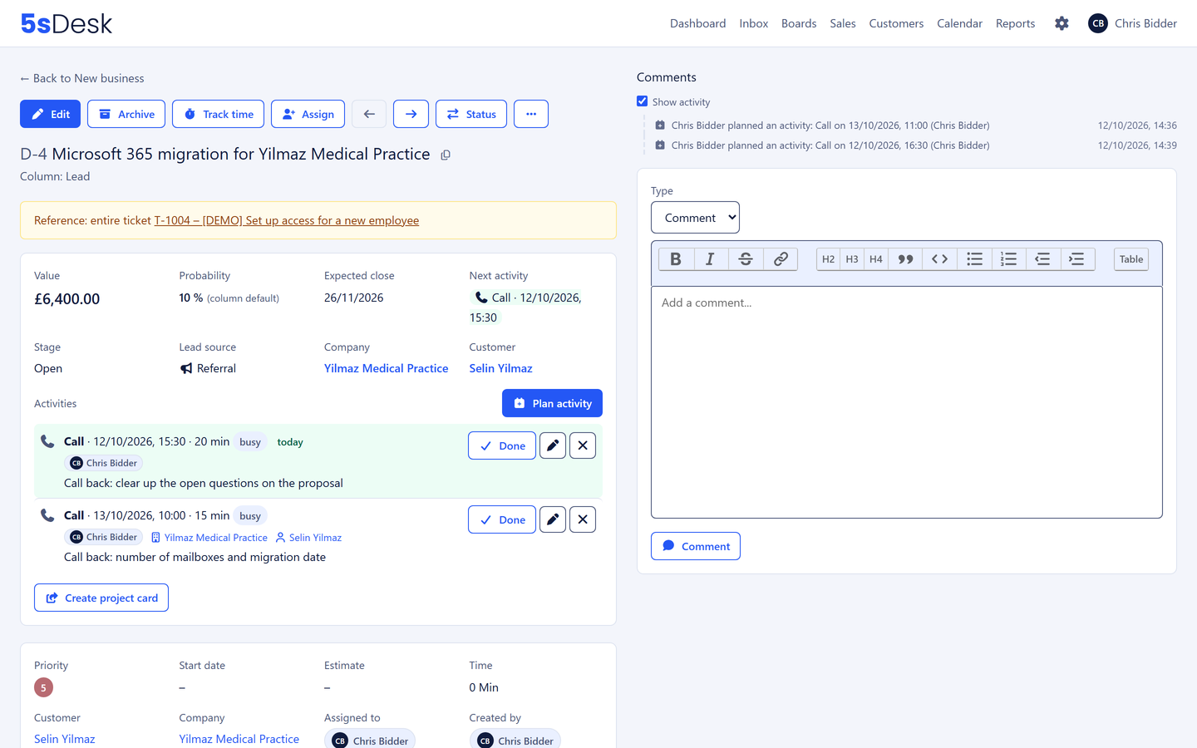This screenshot has height=748, width=1197.
Task: Open the referenced ticket T-1004 link
Action: (286, 220)
